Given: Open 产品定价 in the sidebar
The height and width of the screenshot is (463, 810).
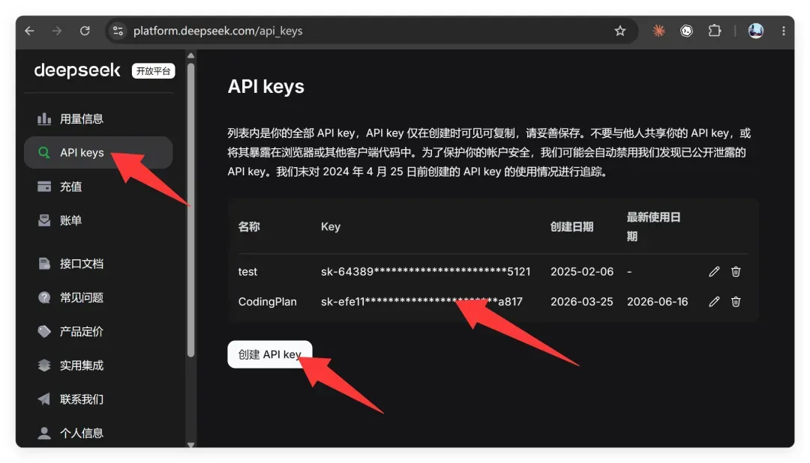Looking at the screenshot, I should tap(98, 331).
